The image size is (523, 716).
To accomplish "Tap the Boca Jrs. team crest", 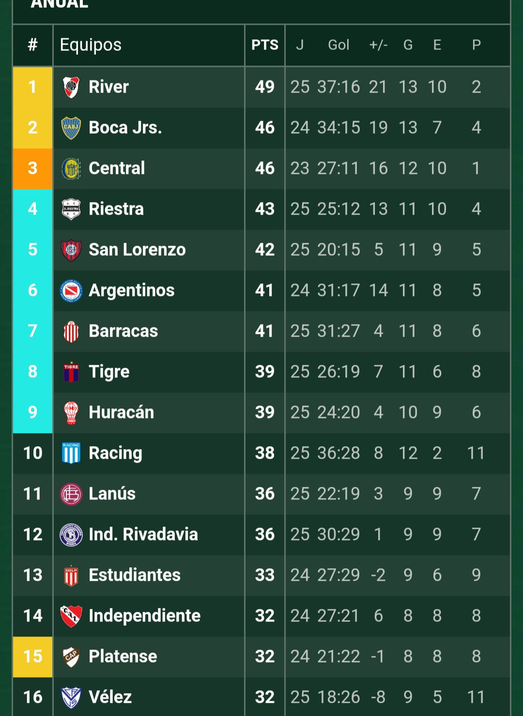I will [x=71, y=128].
